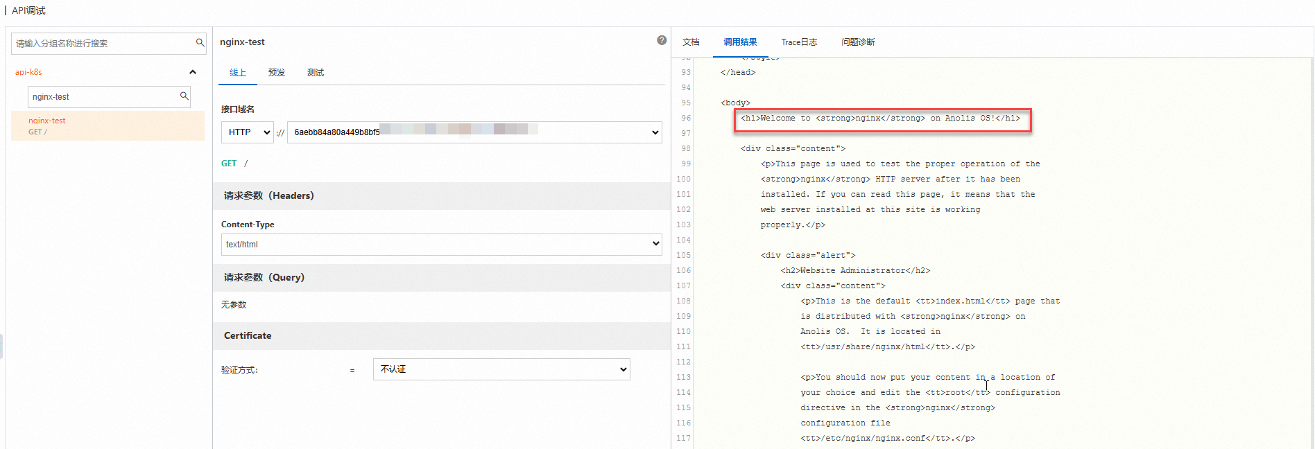Click the Website Administrator h2 line
Viewport: 1315px width, 449px height.
[x=855, y=271]
